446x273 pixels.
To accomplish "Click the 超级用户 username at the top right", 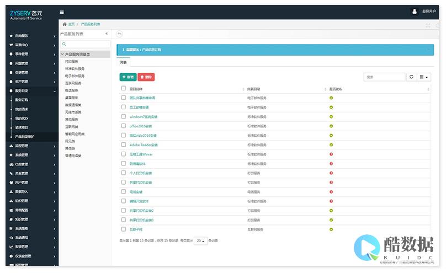I will pyautogui.click(x=429, y=12).
